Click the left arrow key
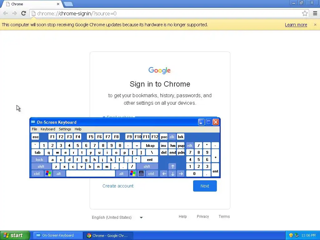The image size is (320, 240). click(164, 174)
